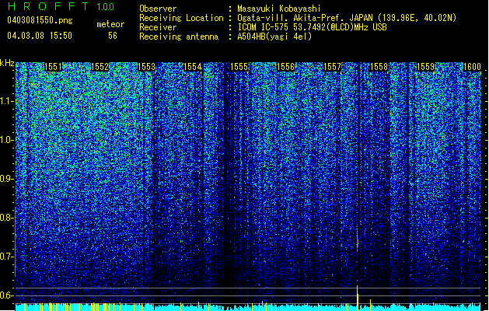The width and height of the screenshot is (489, 311).
Task: Click the 1558 time marker
Action: [x=379, y=67]
